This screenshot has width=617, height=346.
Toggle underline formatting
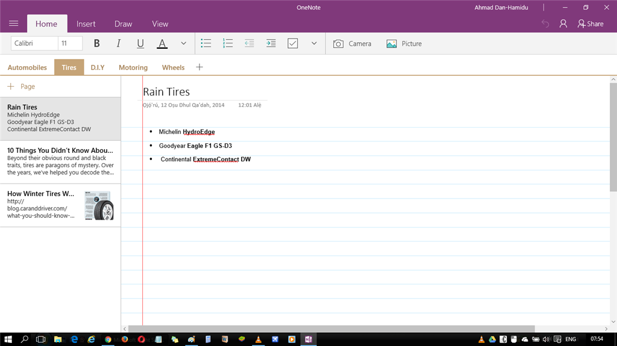pyautogui.click(x=140, y=43)
